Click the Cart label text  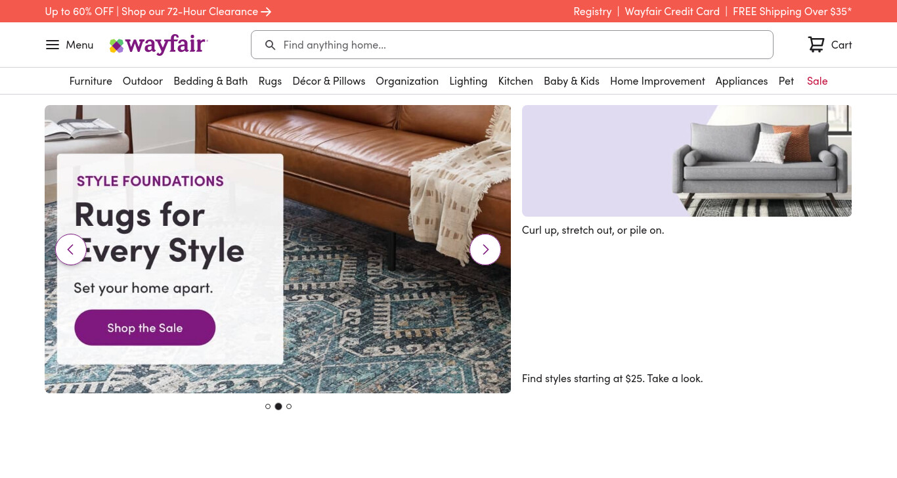click(841, 45)
